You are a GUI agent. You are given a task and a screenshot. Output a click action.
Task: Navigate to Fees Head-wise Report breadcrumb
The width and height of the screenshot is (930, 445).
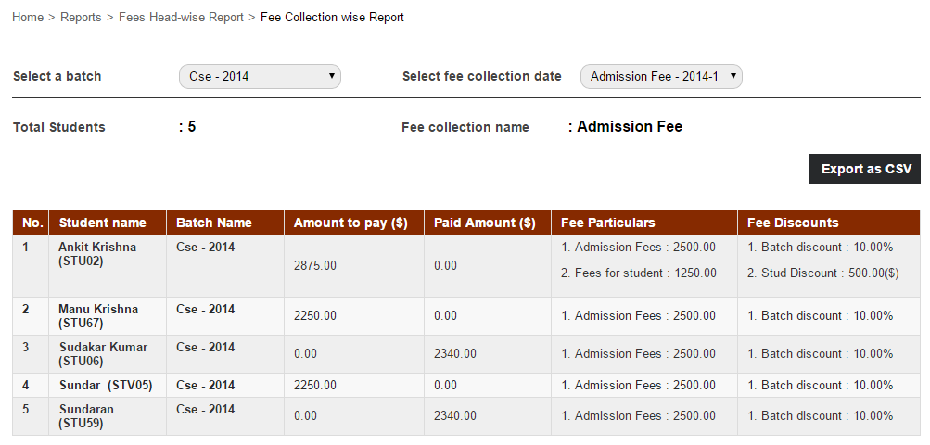(x=181, y=18)
